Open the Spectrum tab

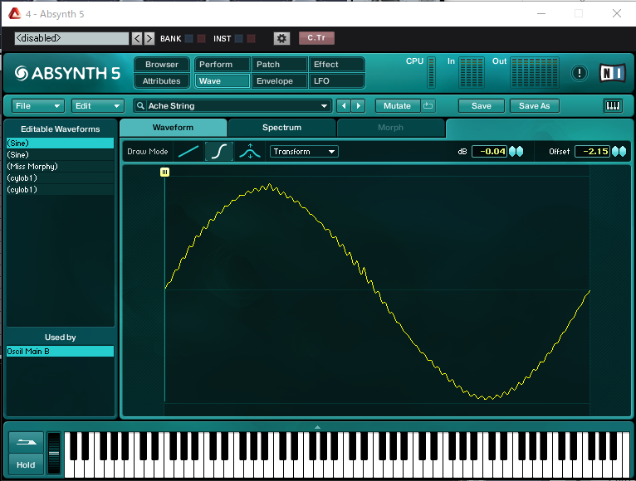pyautogui.click(x=282, y=128)
